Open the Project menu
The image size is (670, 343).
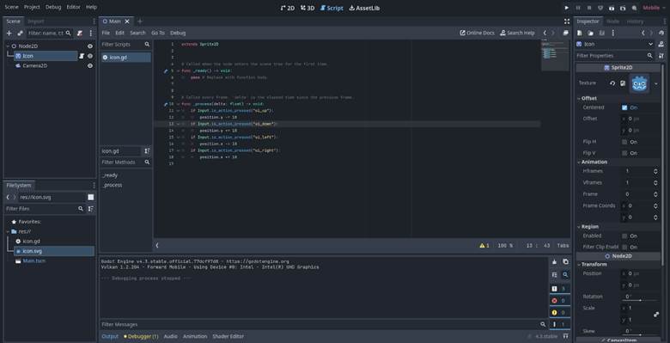pos(32,7)
